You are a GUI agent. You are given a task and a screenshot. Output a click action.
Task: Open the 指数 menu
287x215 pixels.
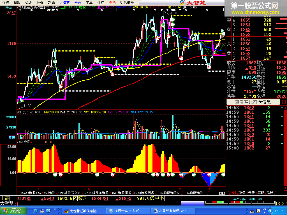[17, 3]
